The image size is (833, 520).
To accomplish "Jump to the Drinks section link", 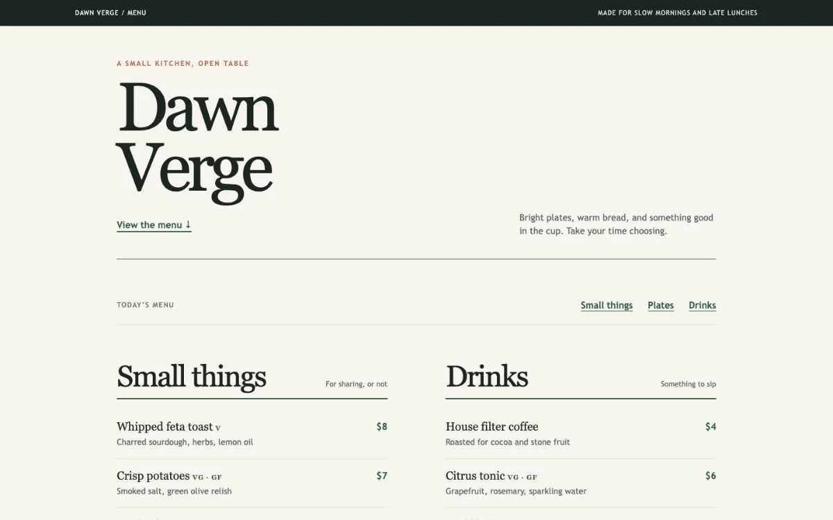I will click(702, 305).
